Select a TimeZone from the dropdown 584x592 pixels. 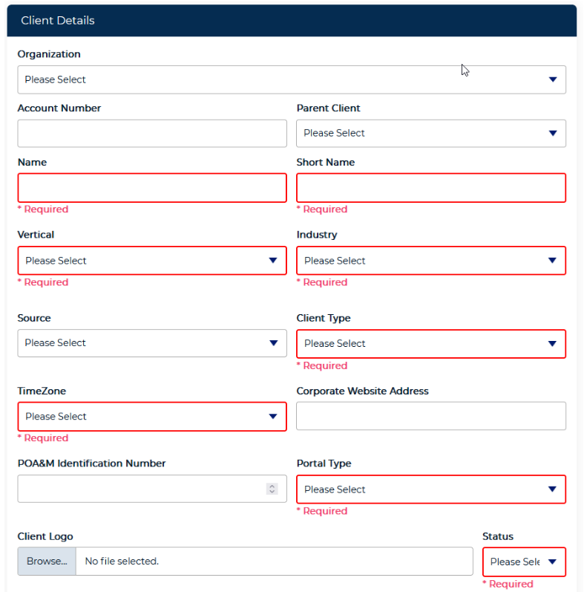coord(152,417)
